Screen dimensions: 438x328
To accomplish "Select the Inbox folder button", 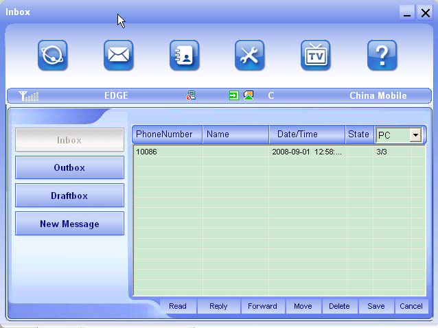I will [69, 140].
